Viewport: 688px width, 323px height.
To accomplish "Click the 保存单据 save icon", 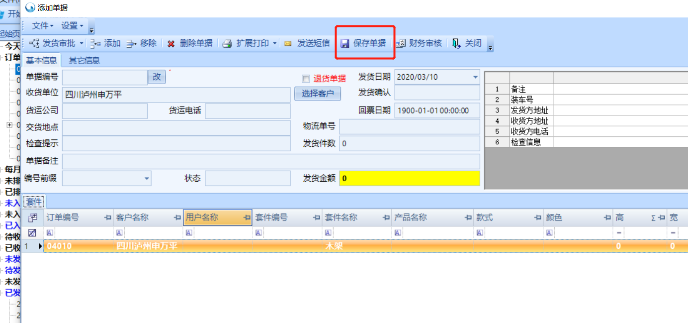I will [345, 44].
